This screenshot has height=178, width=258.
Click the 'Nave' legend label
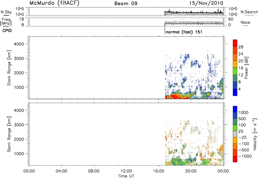pyautogui.click(x=245, y=22)
